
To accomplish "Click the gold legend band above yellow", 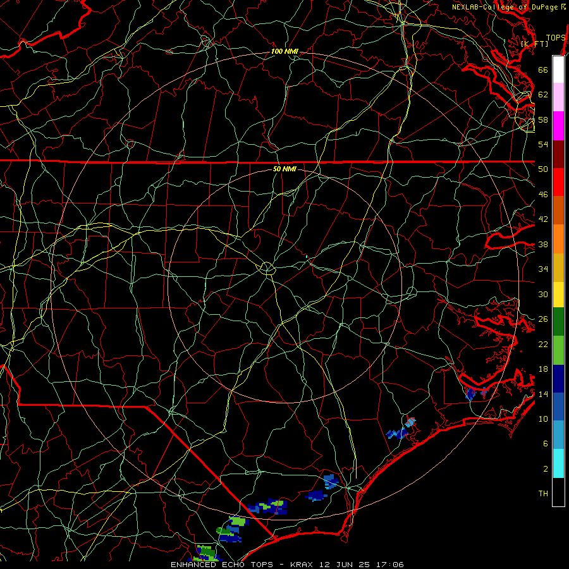I will click(x=558, y=267).
